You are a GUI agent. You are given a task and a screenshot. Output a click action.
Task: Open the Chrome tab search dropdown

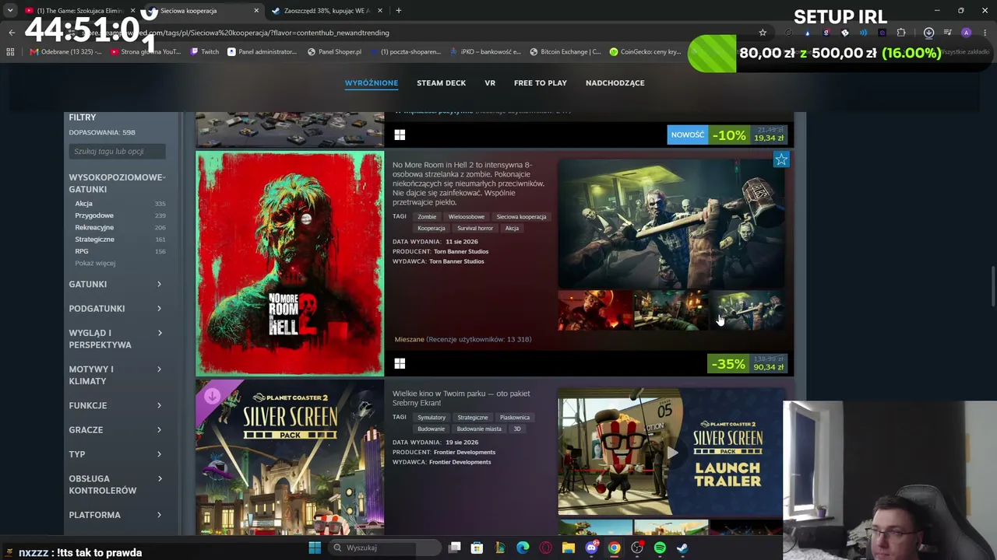[10, 10]
